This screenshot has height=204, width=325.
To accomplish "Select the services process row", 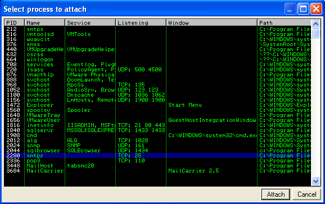I will pos(157,65).
